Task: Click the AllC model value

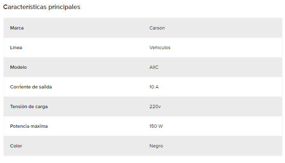Action: (x=154, y=67)
